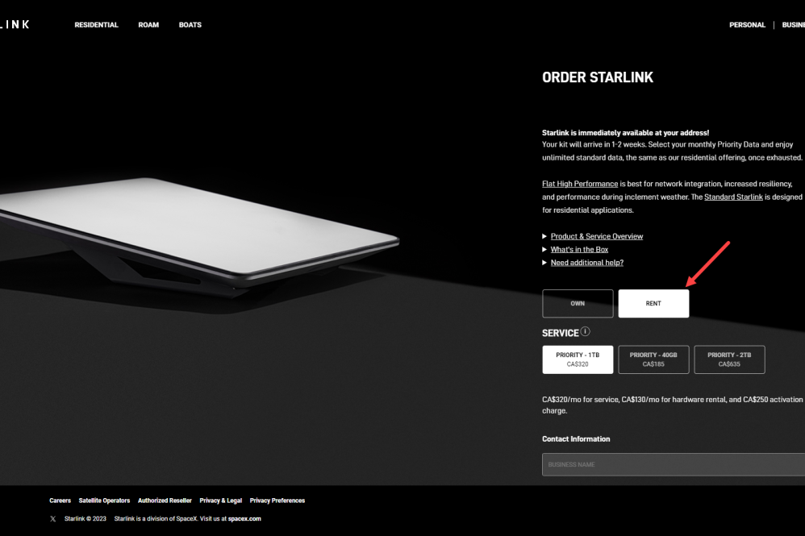Choose the Priority - 40GB service plan

pos(653,359)
